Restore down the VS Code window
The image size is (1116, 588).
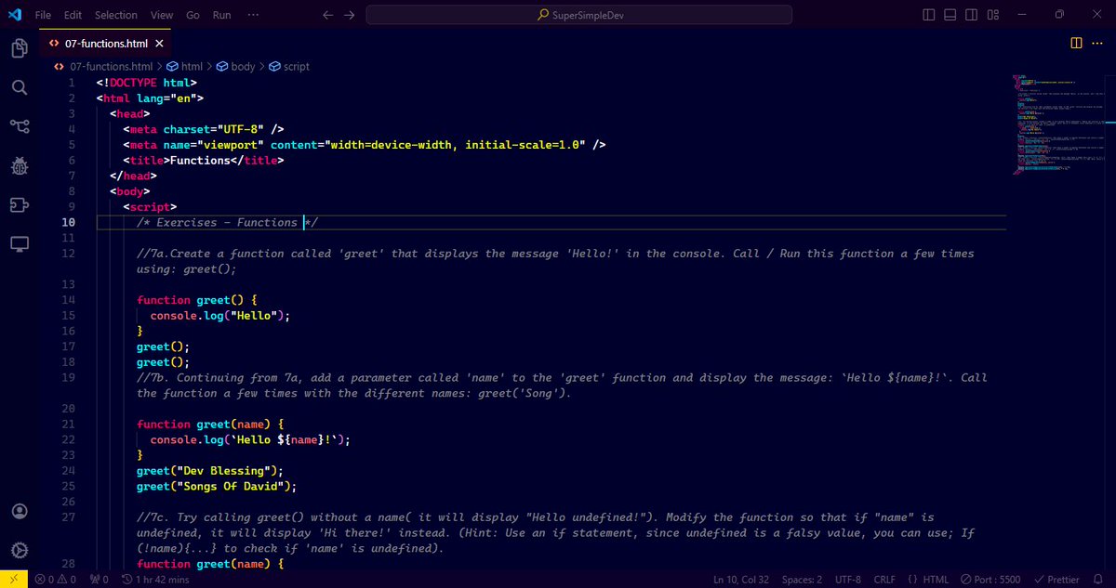[x=1059, y=15]
